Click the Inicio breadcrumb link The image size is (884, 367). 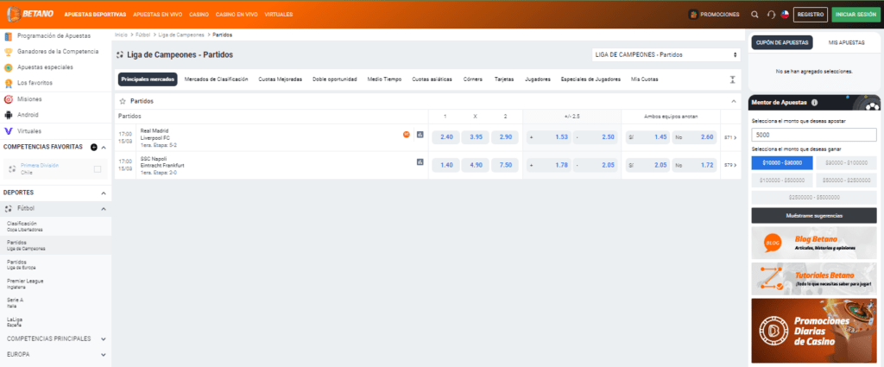[x=121, y=35]
